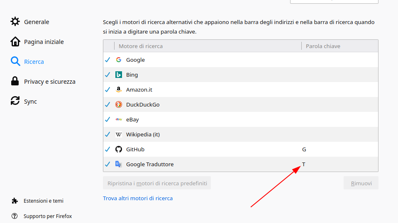Select the Ricerca section
This screenshot has width=398, height=223.
[34, 62]
